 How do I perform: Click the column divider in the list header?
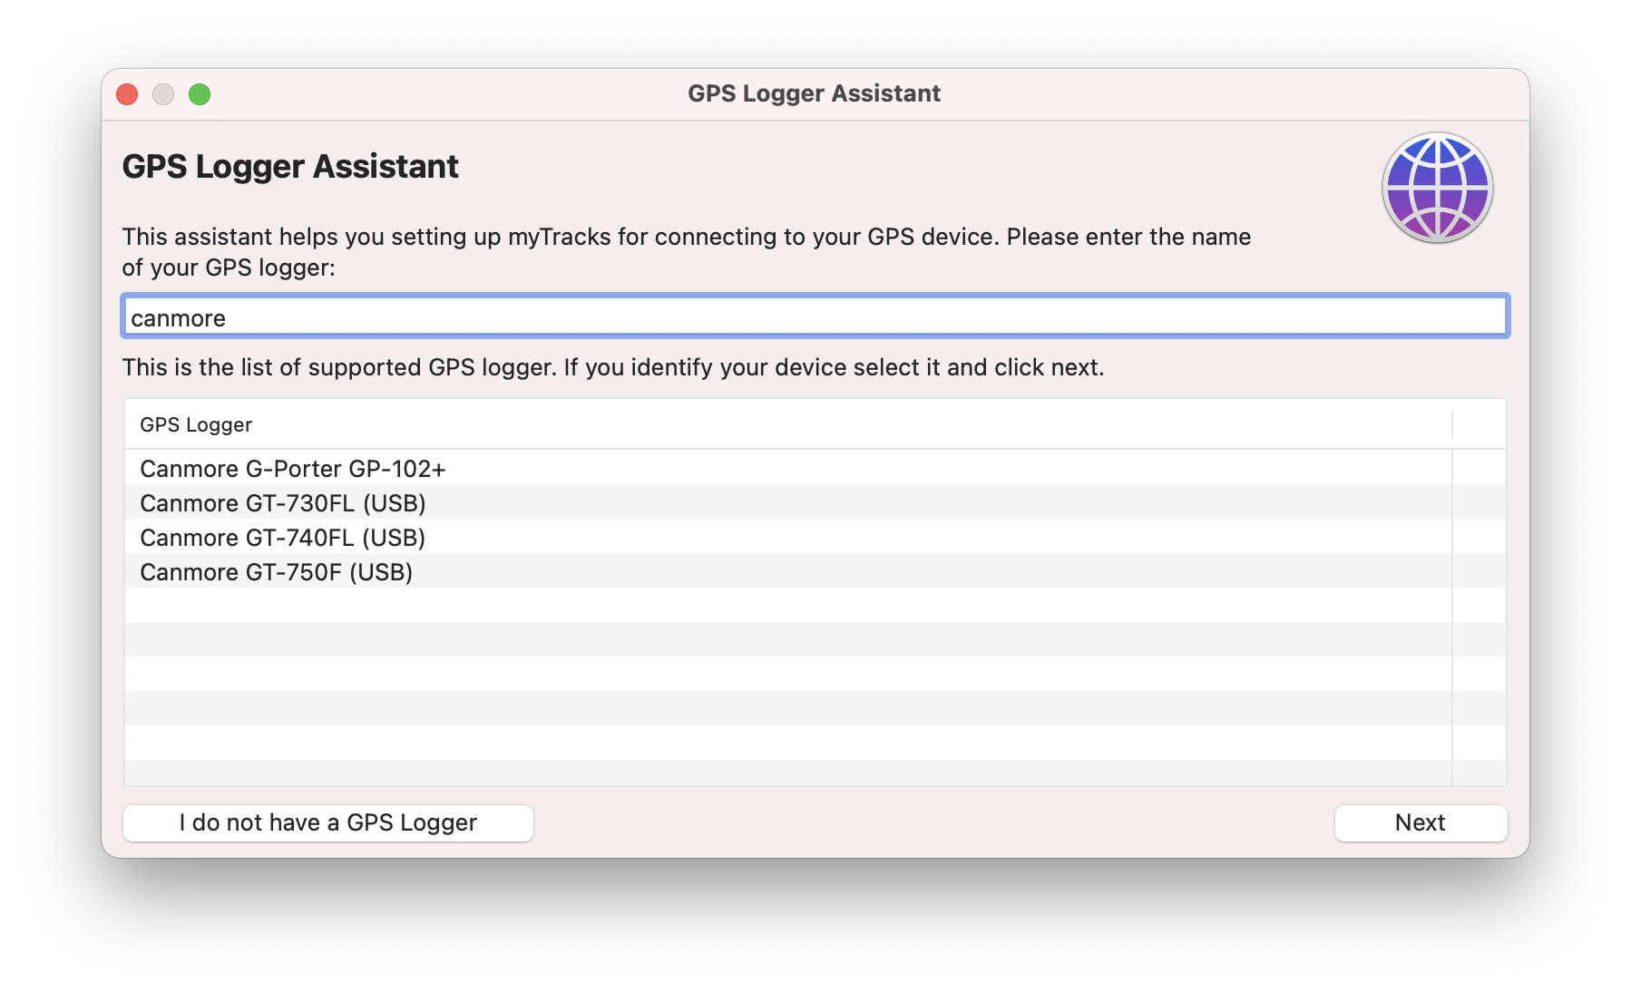pos(1452,424)
